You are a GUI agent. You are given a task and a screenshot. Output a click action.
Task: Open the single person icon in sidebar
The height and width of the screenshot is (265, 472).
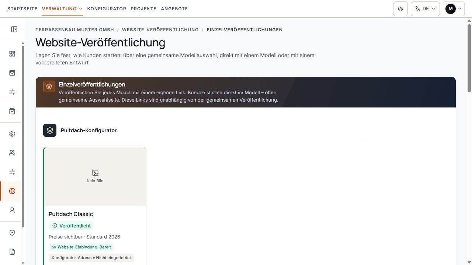point(12,210)
